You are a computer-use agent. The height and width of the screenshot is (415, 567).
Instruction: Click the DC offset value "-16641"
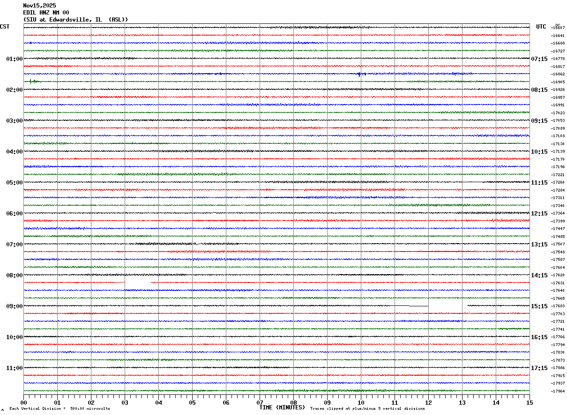click(x=558, y=36)
